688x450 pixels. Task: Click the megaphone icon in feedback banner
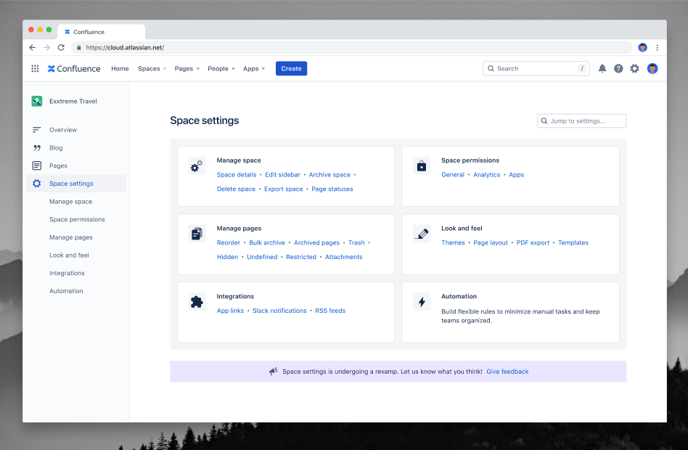click(x=274, y=372)
